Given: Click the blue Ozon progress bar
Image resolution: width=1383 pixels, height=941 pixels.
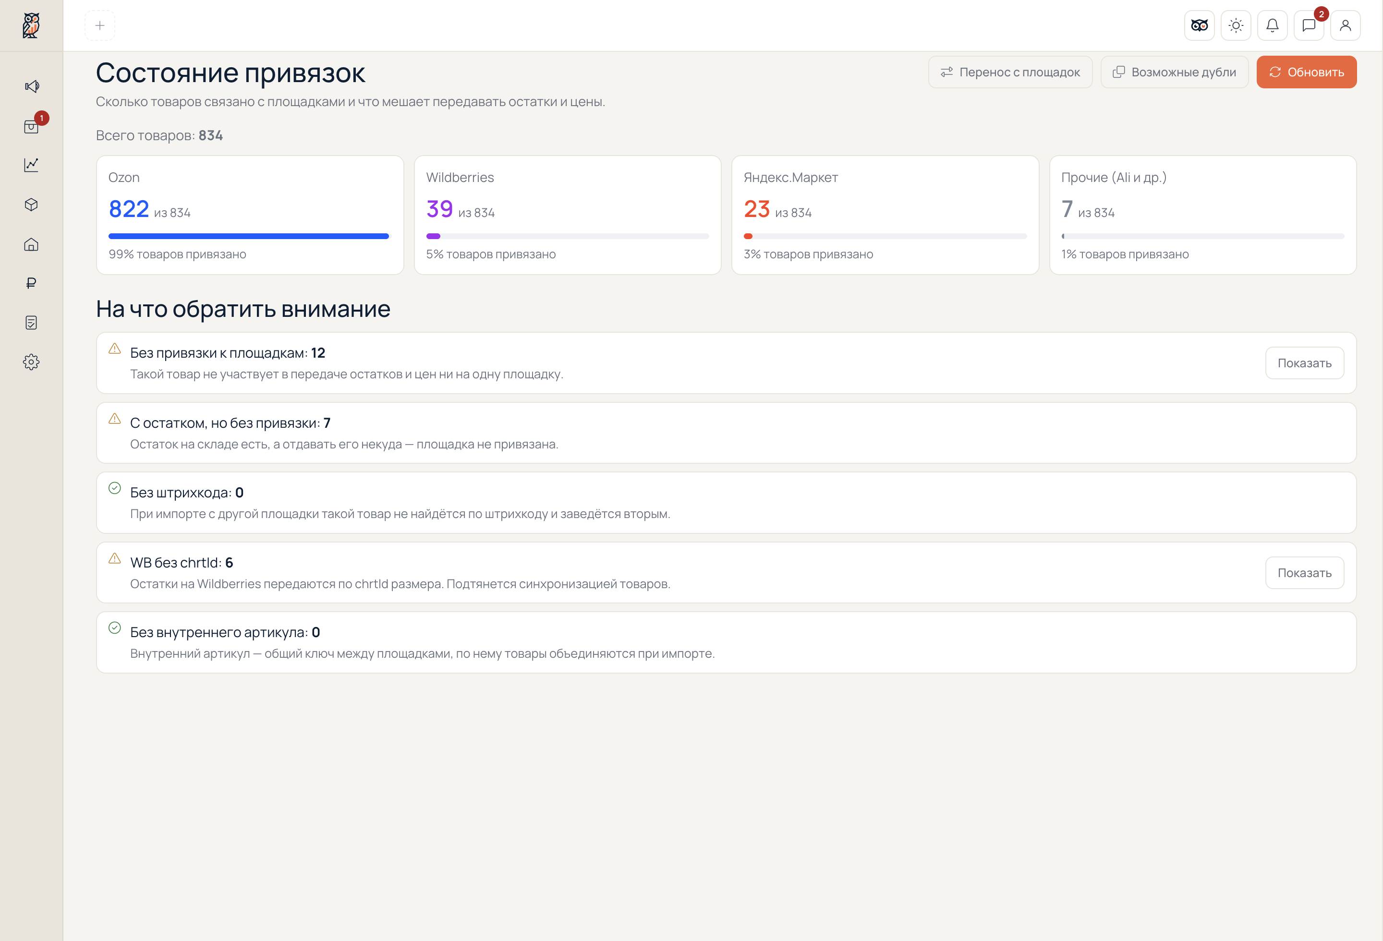Looking at the screenshot, I should point(249,236).
